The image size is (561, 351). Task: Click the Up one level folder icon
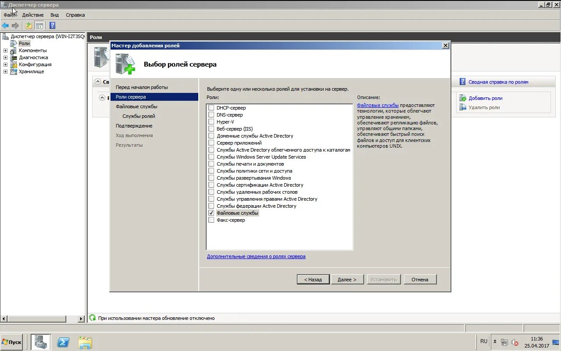click(29, 25)
